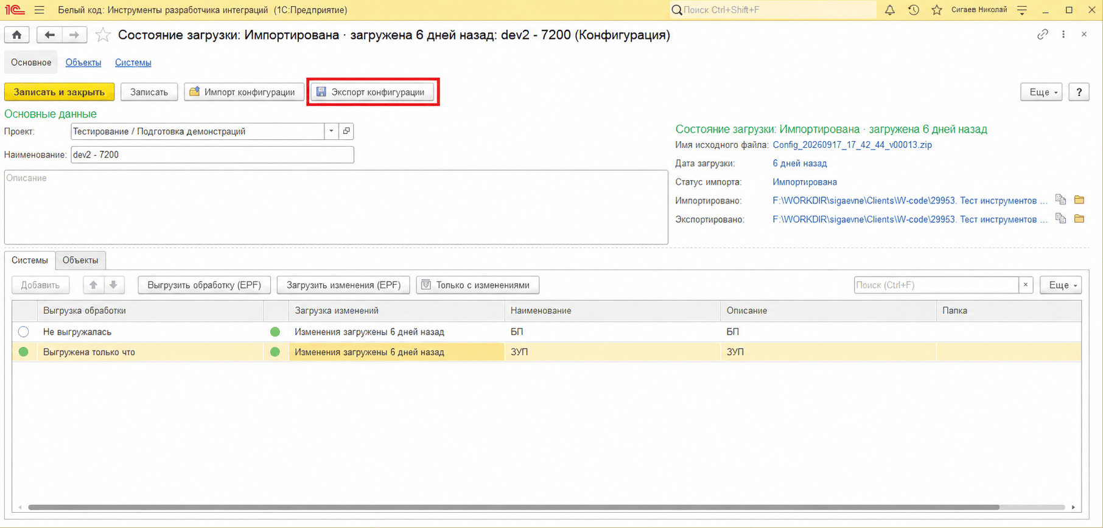Viewport: 1103px width, 528px height.
Task: Open the table Еще dropdown menu
Action: point(1060,285)
